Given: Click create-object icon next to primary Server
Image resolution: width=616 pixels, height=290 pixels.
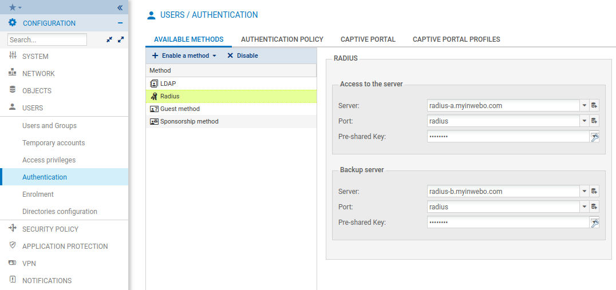Looking at the screenshot, I should pos(594,106).
